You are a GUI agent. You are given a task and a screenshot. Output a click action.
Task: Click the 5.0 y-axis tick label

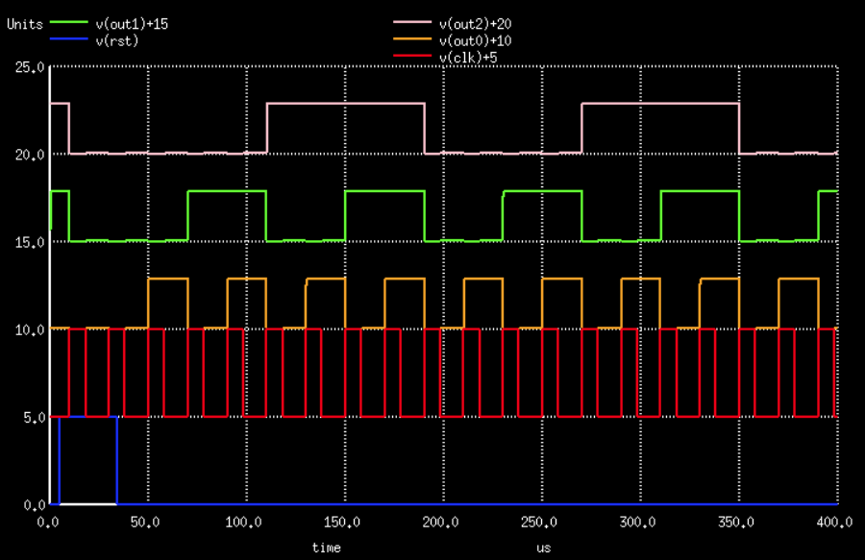click(33, 418)
